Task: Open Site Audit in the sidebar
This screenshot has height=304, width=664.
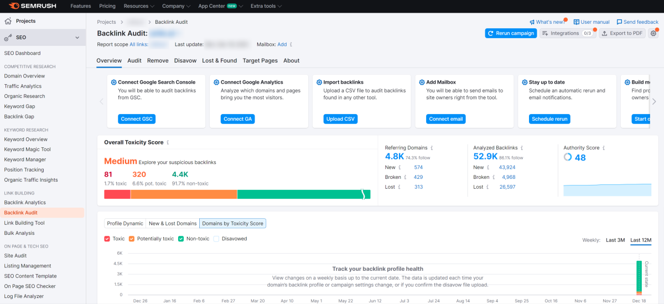Action: point(15,256)
